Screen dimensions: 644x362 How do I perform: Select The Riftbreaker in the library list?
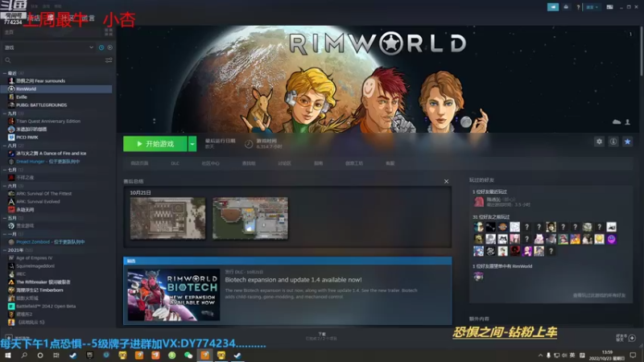pos(43,282)
